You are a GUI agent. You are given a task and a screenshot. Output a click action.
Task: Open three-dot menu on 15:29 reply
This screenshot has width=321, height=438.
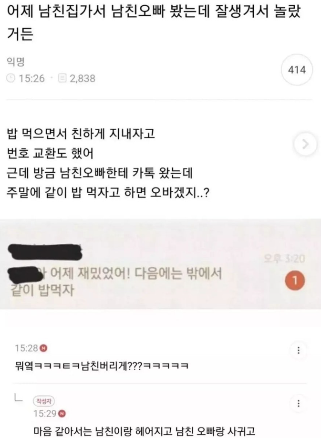click(x=299, y=403)
